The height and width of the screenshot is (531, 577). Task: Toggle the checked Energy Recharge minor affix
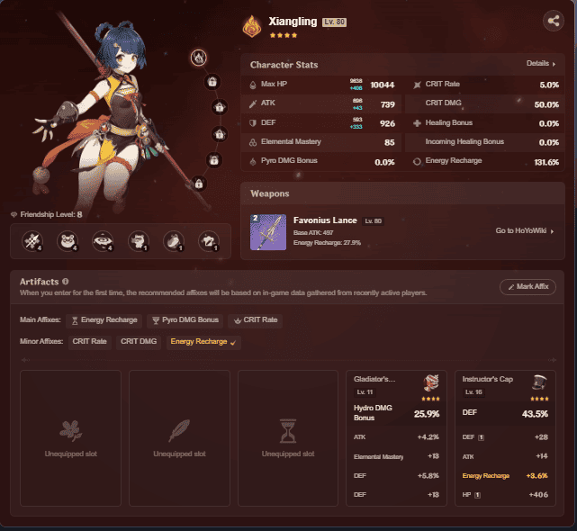tap(203, 342)
